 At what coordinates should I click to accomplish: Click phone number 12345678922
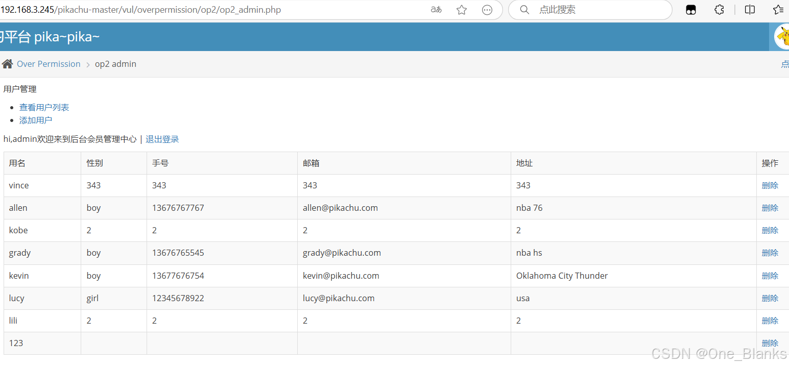point(178,298)
